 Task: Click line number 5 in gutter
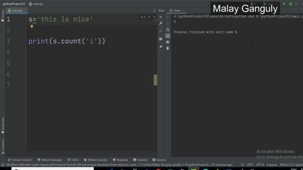(9, 63)
